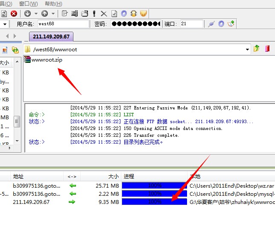Click the edit document icon in toolbar
This screenshot has width=275, height=227.
point(65,14)
